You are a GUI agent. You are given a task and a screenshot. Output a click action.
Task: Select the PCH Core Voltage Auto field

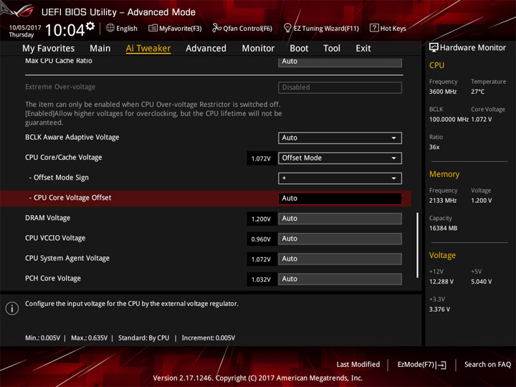[340, 279]
